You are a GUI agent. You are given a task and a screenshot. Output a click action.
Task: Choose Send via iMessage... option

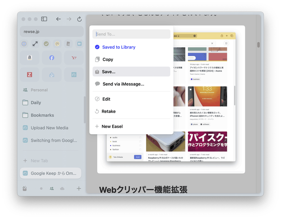pos(123,84)
